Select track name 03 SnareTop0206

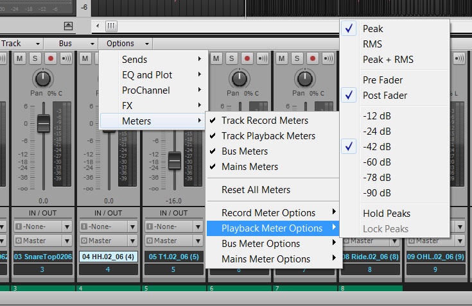tap(43, 257)
